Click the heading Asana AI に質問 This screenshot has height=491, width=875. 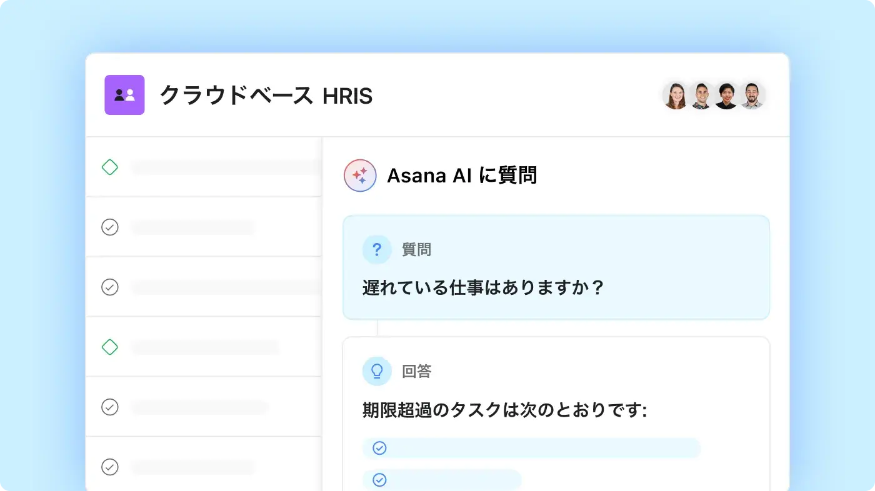point(462,176)
